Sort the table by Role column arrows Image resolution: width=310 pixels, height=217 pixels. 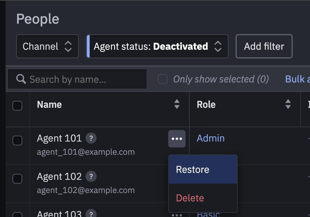click(288, 104)
